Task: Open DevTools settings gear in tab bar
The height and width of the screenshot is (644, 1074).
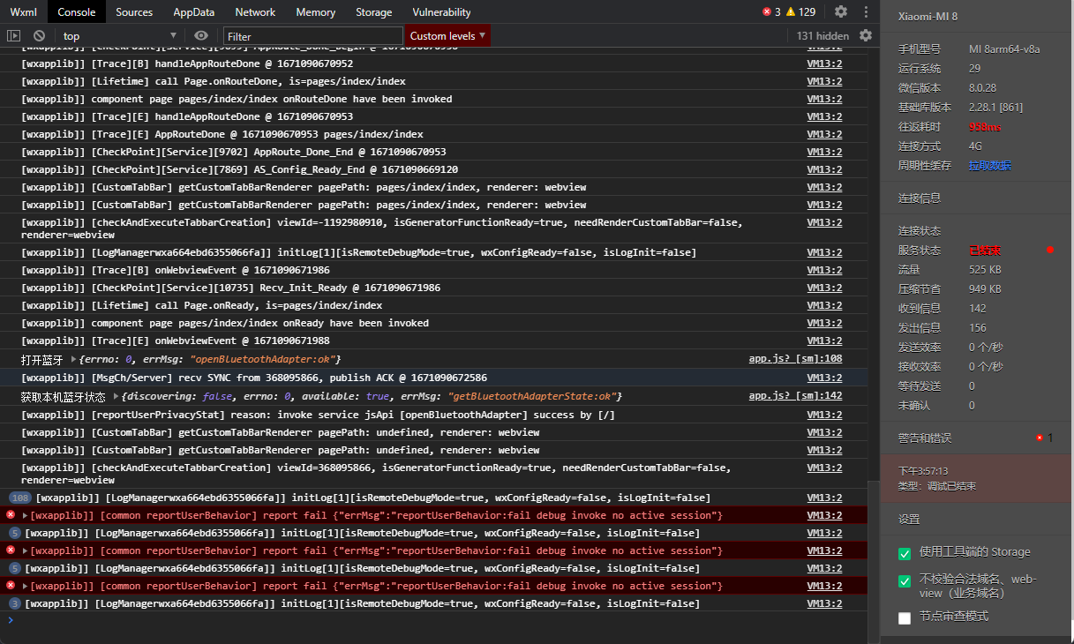Action: [x=841, y=12]
